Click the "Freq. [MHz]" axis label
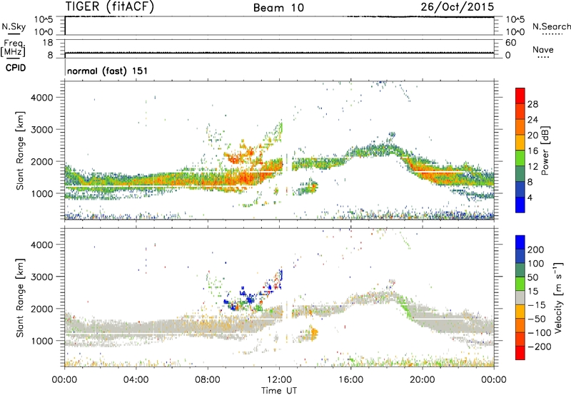 (x=13, y=48)
